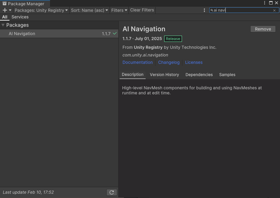The image size is (280, 198).
Task: Click the plus icon to add package
Action: coord(5,10)
